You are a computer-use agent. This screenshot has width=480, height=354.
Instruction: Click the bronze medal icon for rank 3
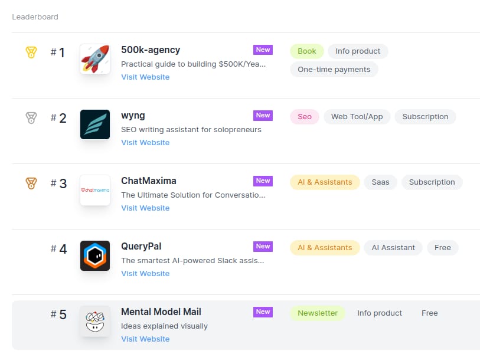31,183
